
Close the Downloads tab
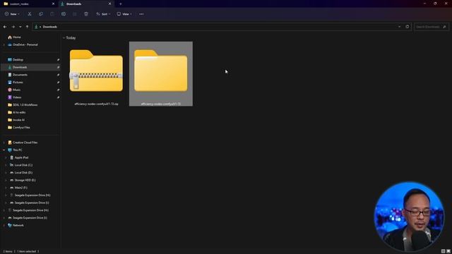tap(109, 4)
